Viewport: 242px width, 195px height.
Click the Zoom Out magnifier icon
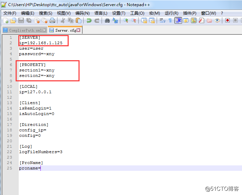134,20
